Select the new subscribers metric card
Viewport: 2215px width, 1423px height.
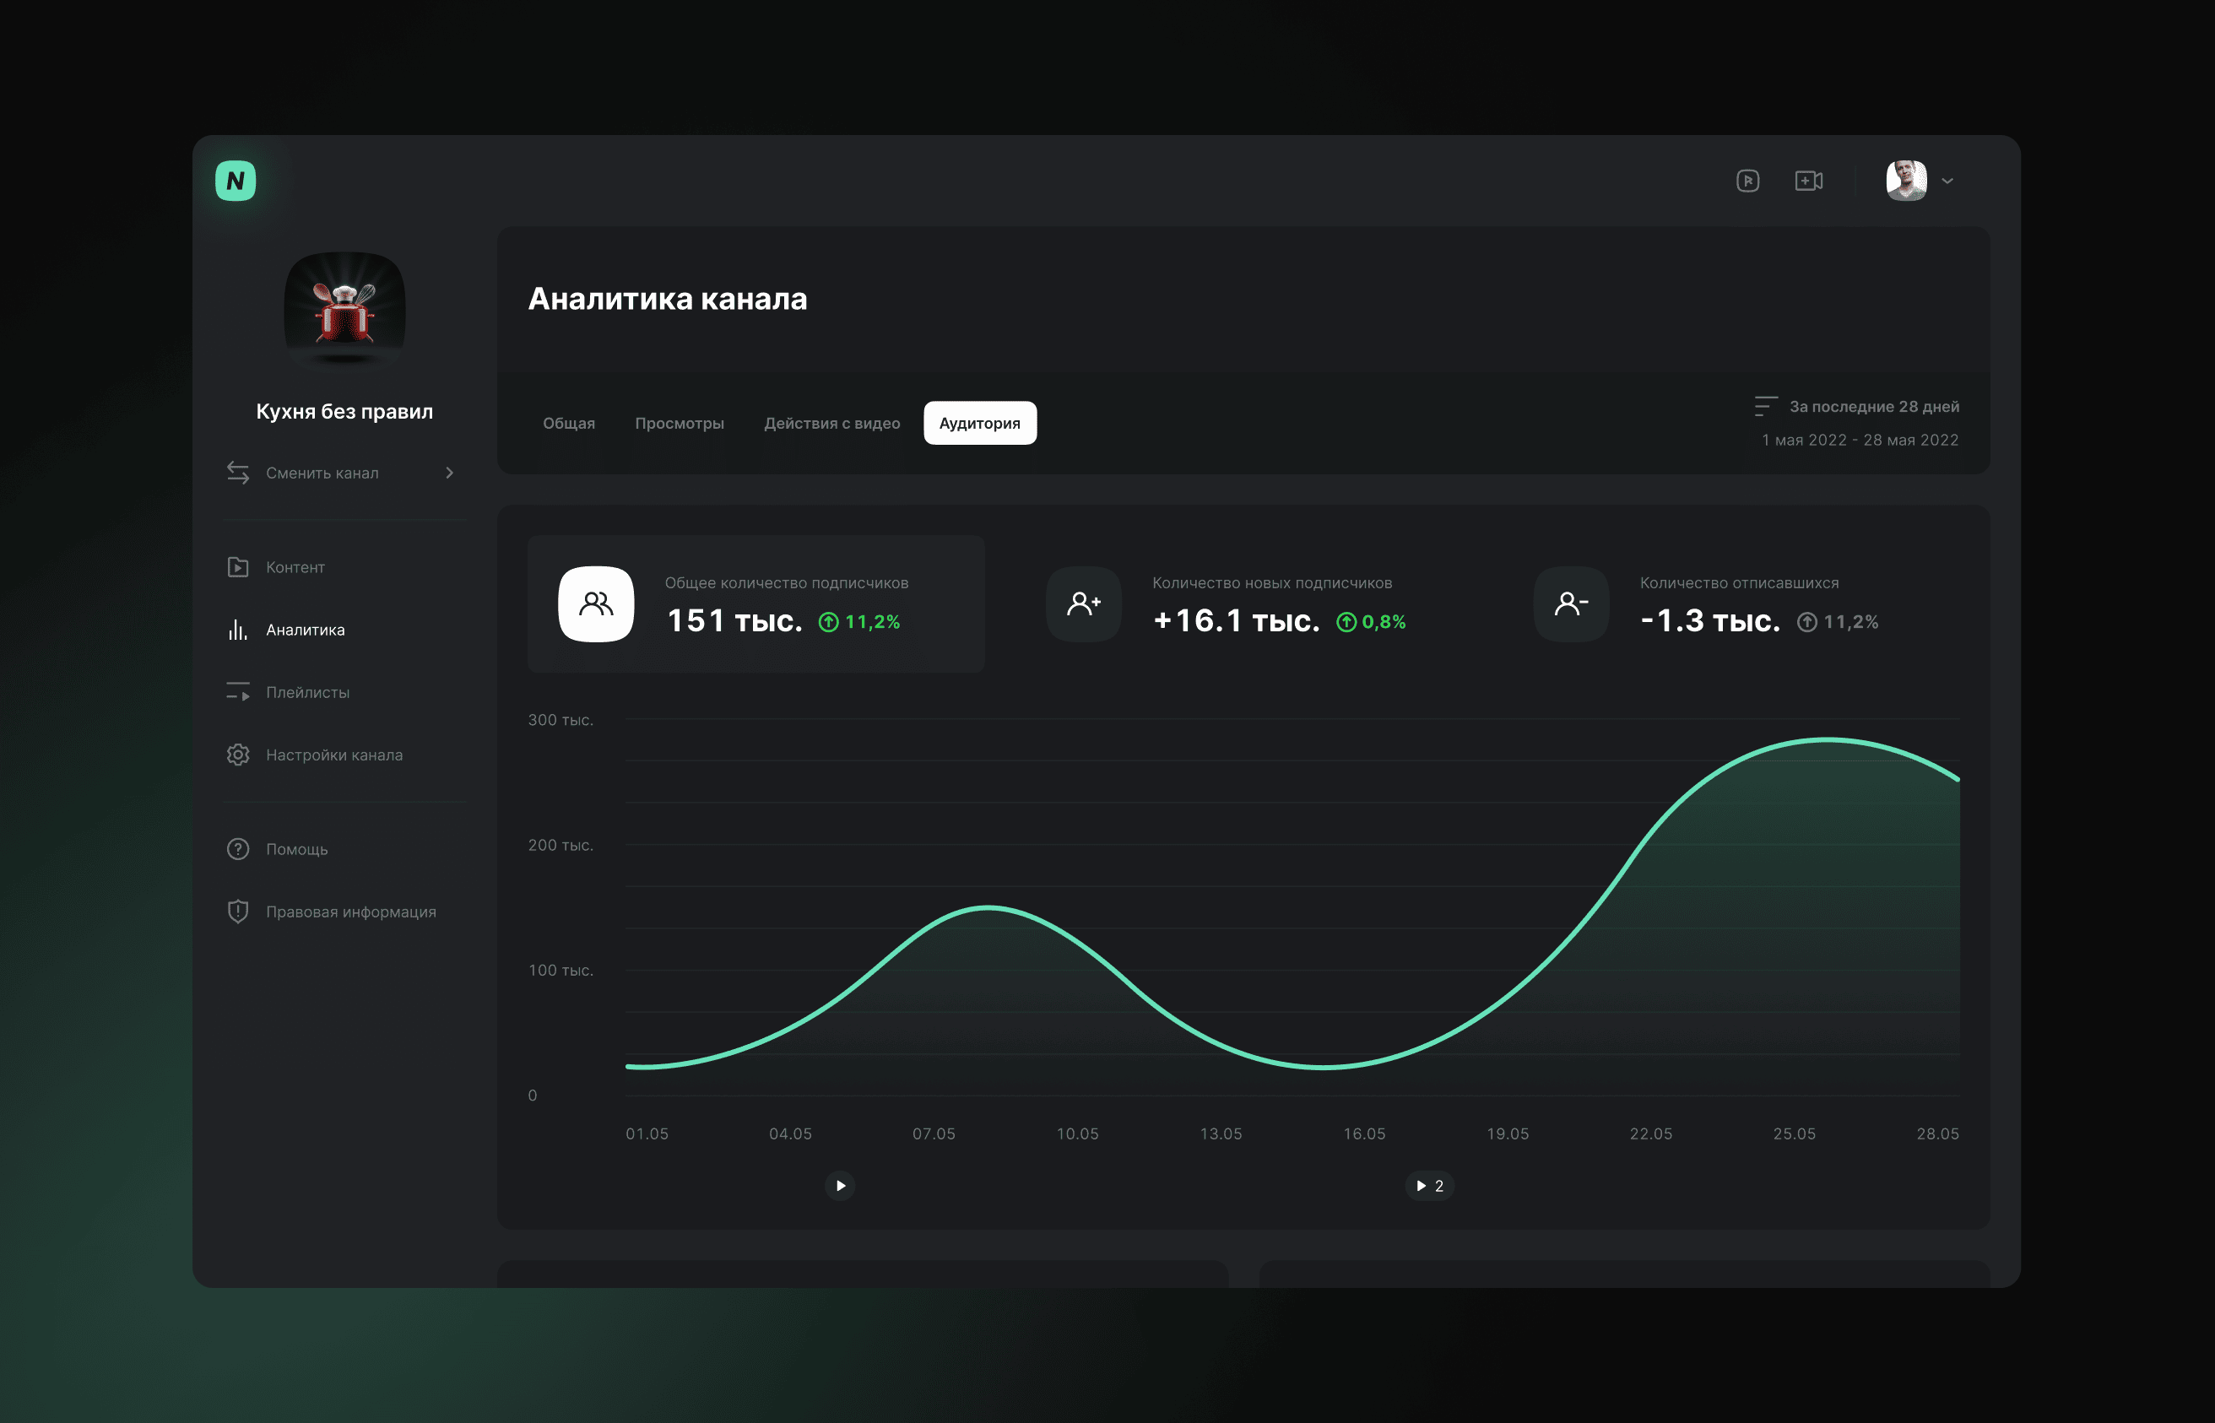tap(1243, 603)
